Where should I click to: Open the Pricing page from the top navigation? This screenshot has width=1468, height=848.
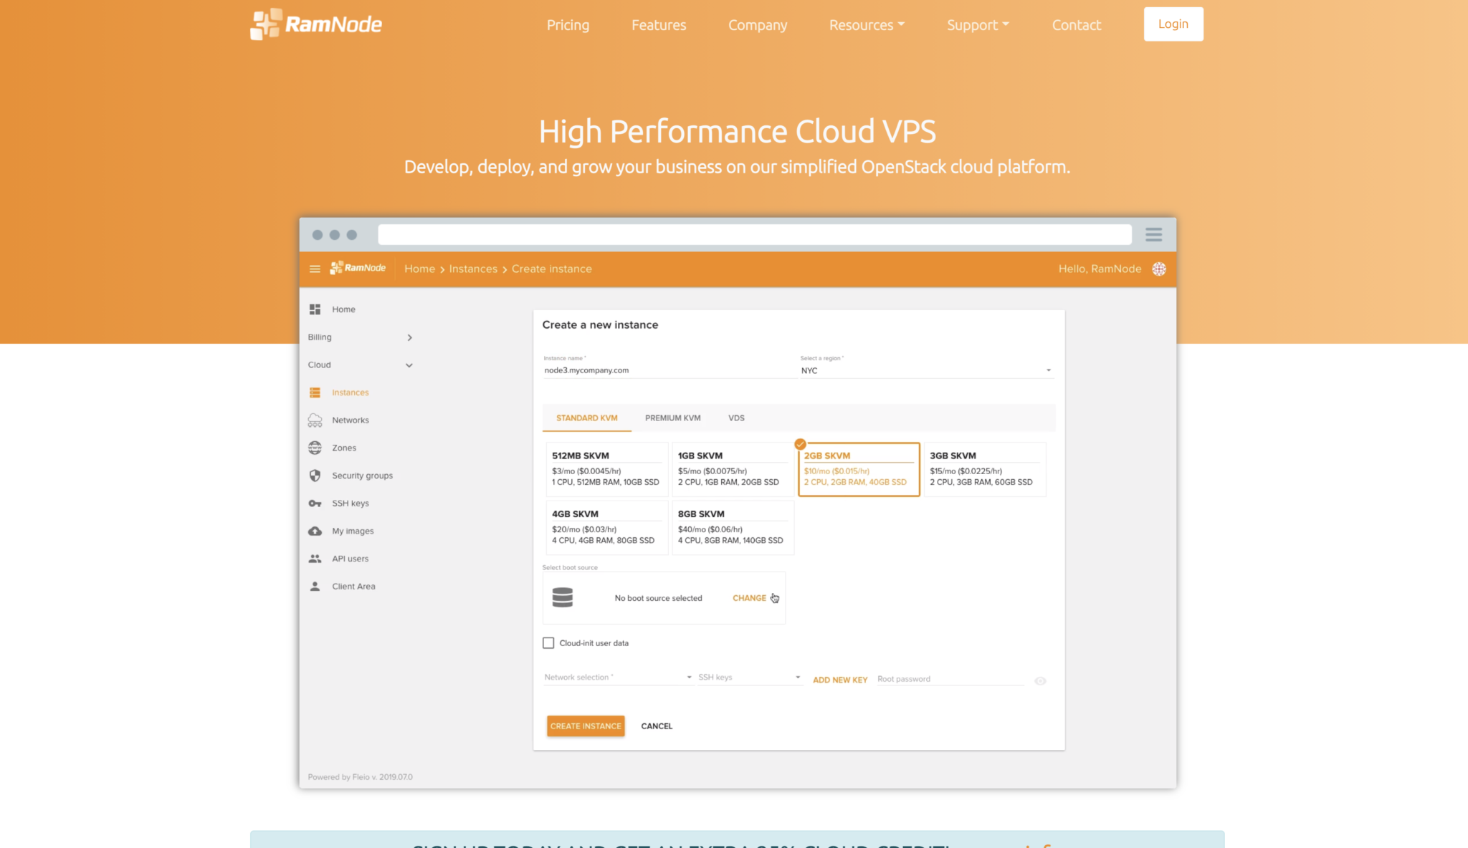tap(568, 25)
